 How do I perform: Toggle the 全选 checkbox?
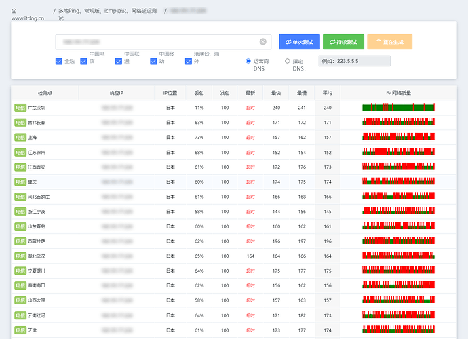[x=59, y=61]
